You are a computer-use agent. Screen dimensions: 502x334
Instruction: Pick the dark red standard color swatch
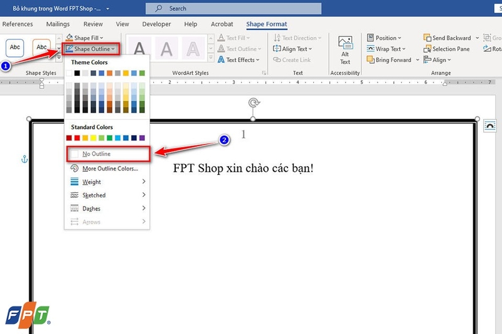69,138
